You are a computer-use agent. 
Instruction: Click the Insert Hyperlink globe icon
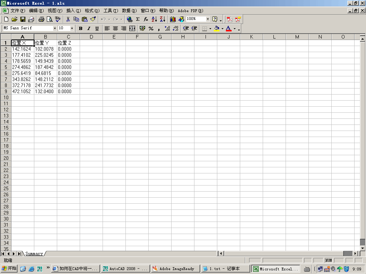click(x=129, y=19)
